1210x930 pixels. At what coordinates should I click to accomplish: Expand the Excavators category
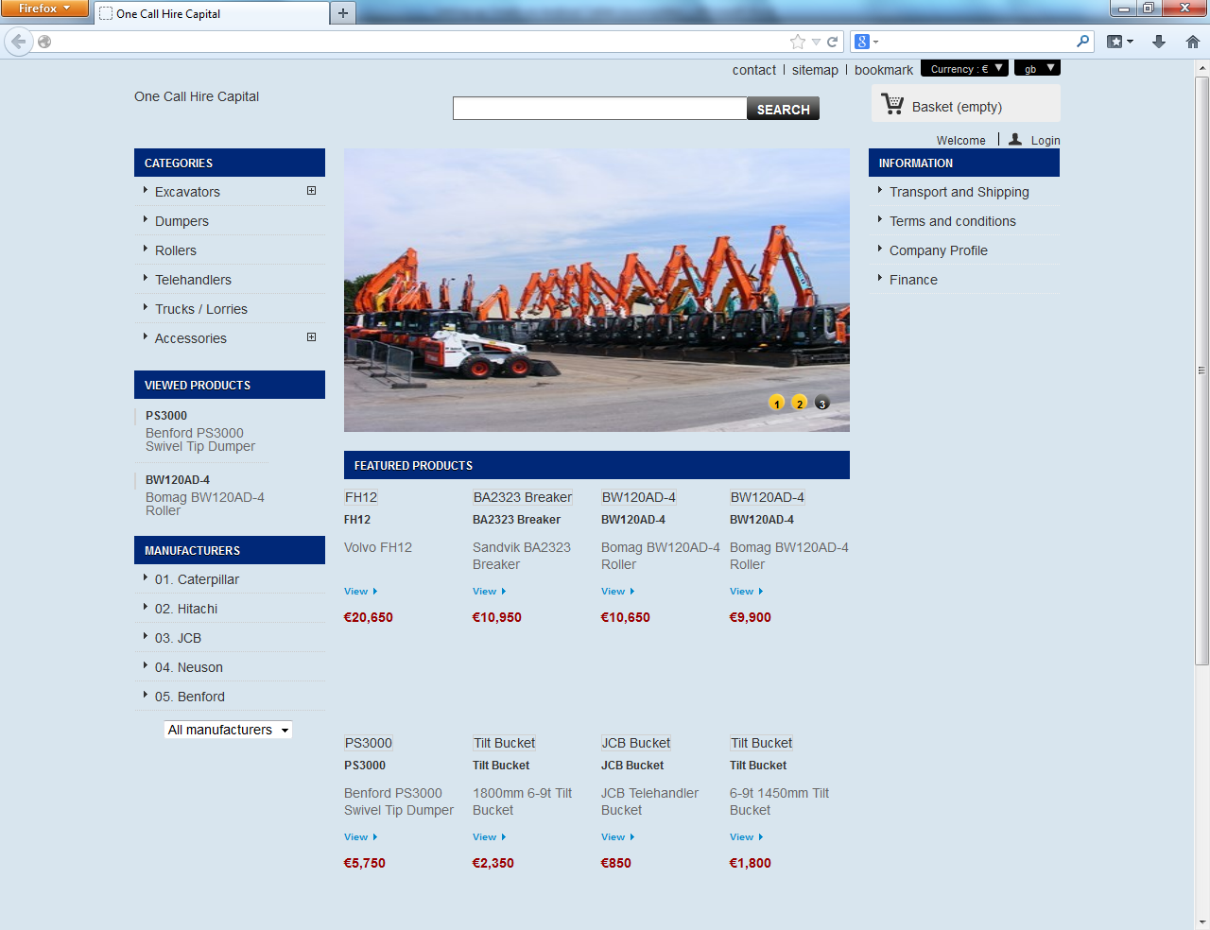(x=311, y=191)
